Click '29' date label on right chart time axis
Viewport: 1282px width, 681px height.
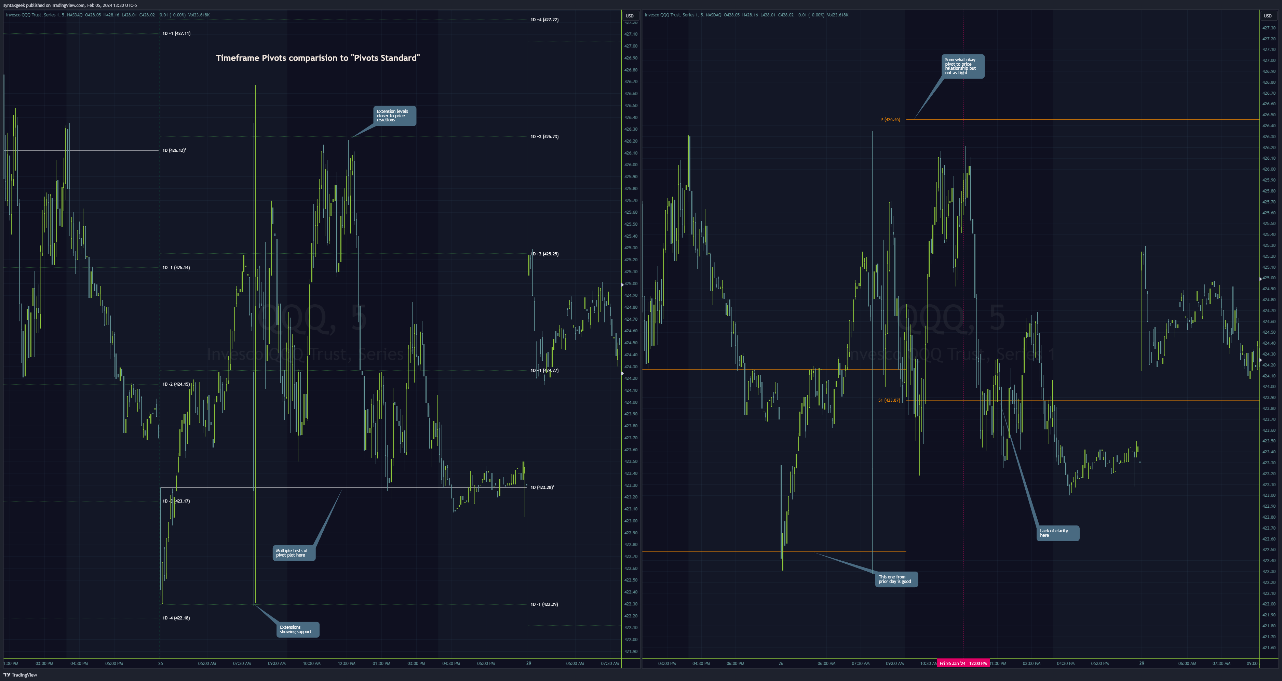pyautogui.click(x=1142, y=664)
